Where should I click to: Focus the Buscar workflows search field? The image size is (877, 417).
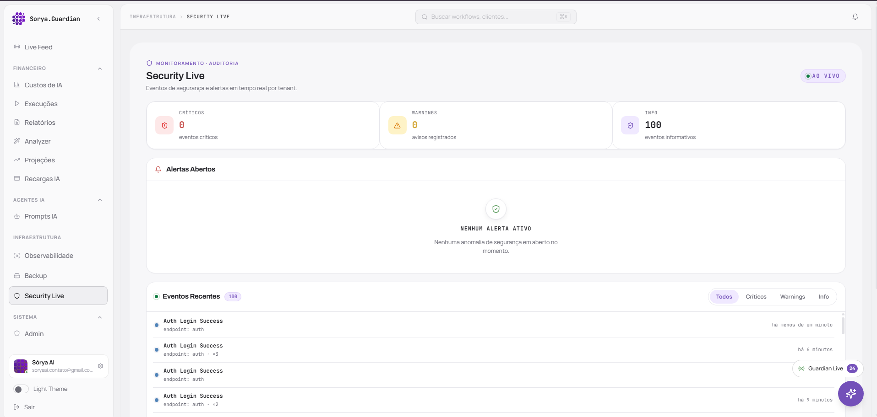click(x=496, y=17)
